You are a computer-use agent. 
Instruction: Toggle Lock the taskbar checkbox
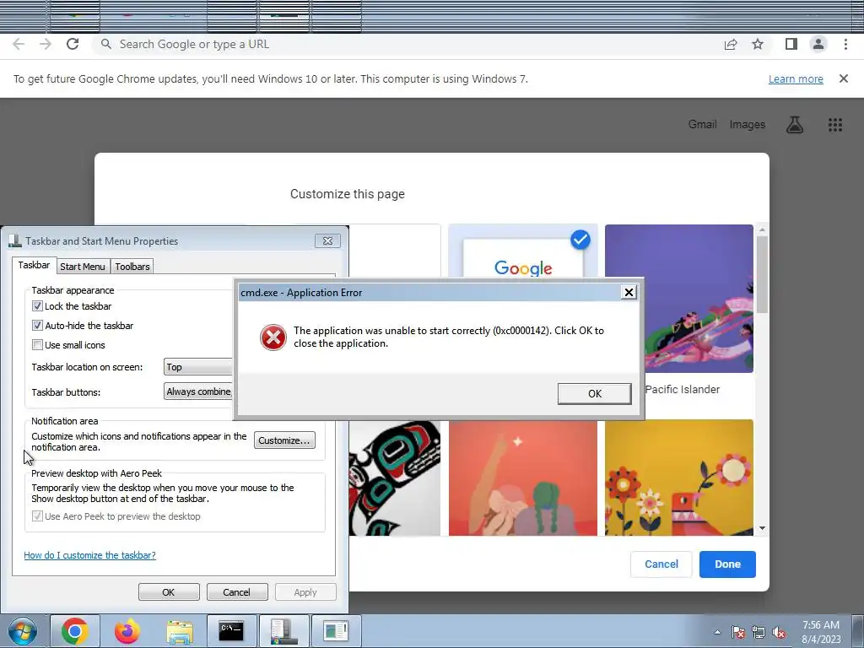tap(37, 305)
